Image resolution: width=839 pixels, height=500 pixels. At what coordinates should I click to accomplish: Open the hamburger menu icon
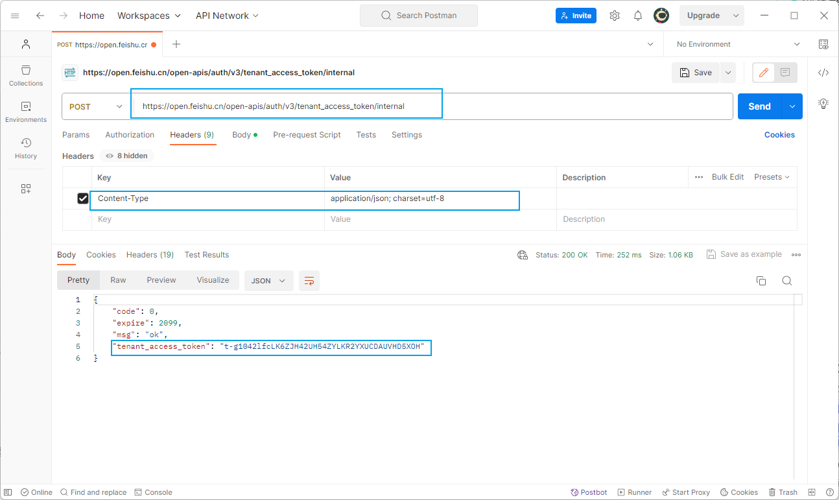[15, 16]
